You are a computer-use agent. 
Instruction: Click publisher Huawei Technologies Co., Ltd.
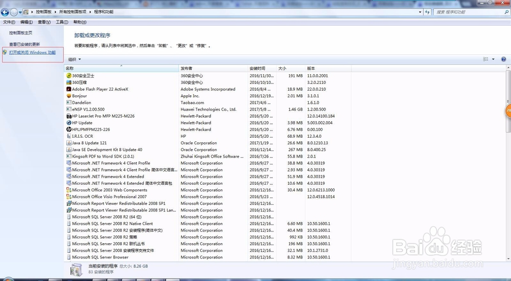(x=208, y=110)
